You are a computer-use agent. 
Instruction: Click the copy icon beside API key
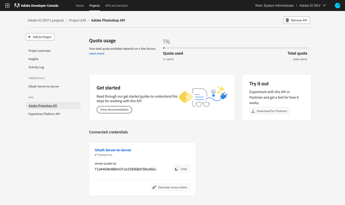(177, 169)
